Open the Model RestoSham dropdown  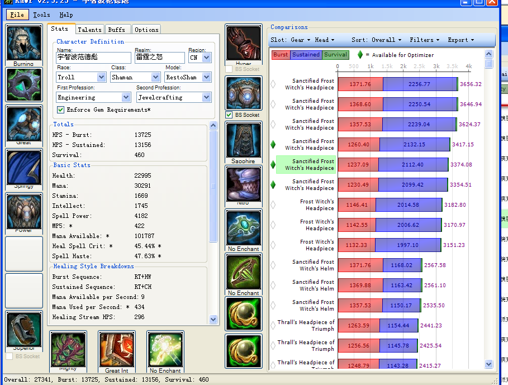click(x=206, y=77)
